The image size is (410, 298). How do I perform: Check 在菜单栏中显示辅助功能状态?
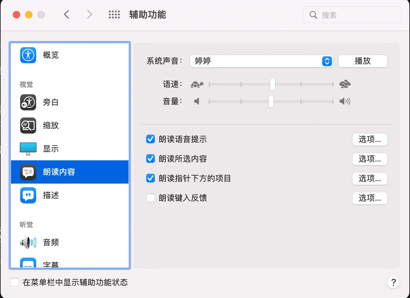(x=15, y=282)
